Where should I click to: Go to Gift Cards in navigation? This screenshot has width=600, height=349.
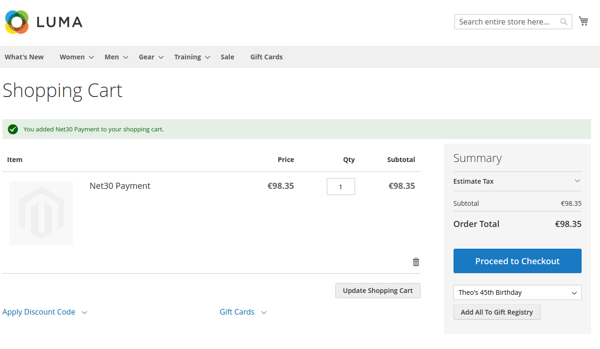click(267, 57)
